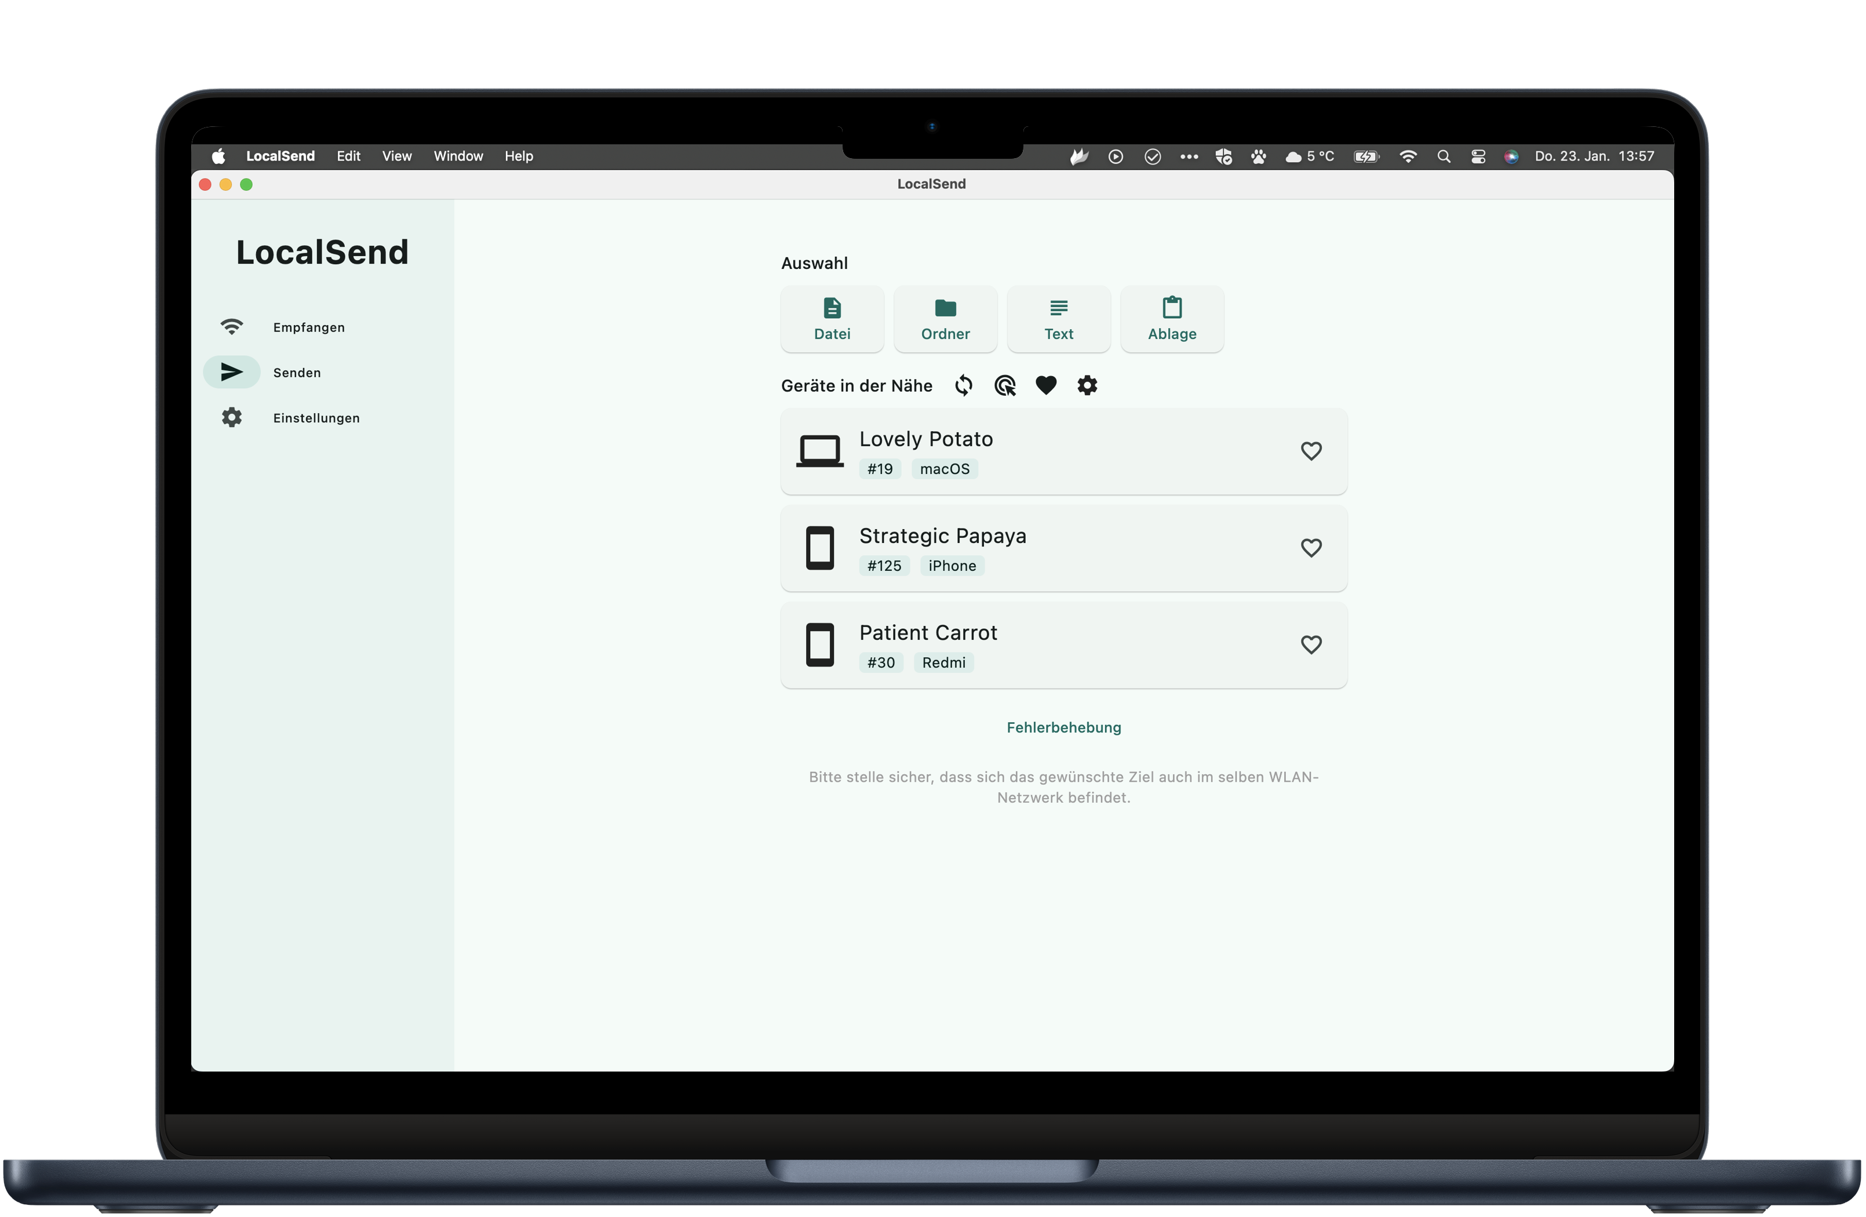Click the Fehlerbehebung link
Image resolution: width=1866 pixels, height=1217 pixels.
coord(1063,728)
